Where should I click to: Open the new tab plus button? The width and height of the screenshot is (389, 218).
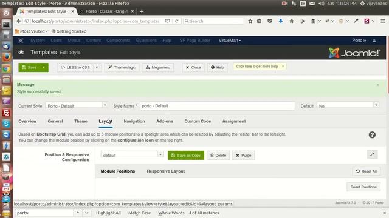click(x=142, y=12)
